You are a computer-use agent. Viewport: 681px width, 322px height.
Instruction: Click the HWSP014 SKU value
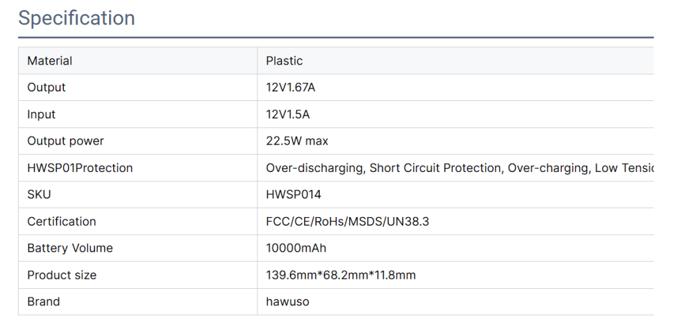click(293, 195)
